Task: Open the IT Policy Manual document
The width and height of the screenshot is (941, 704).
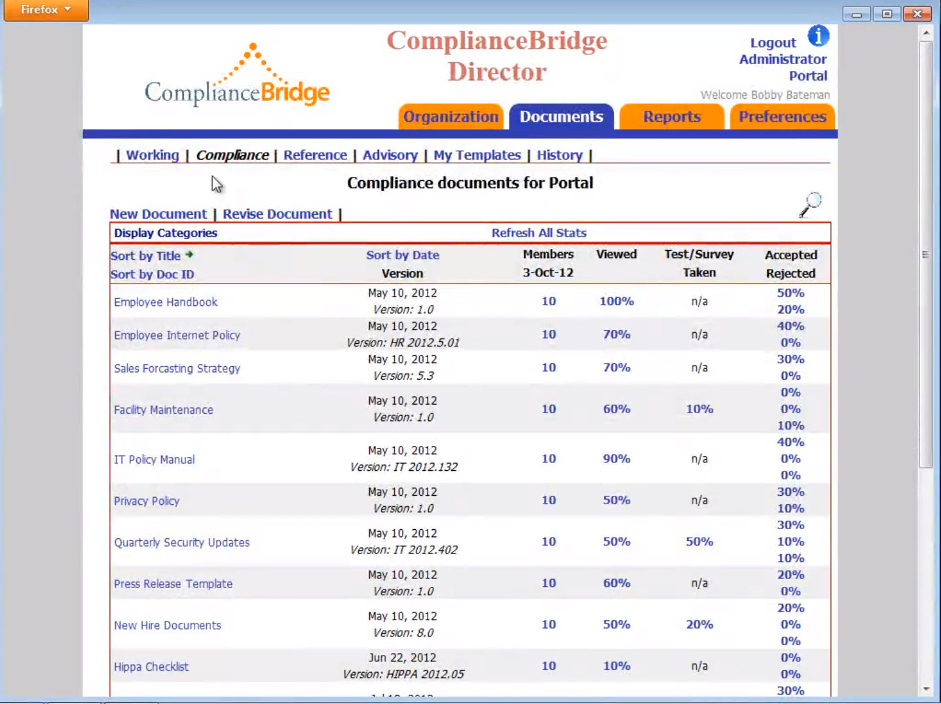Action: (155, 460)
